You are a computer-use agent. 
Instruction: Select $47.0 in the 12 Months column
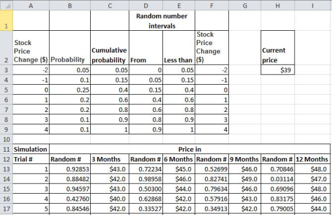coord(312,179)
